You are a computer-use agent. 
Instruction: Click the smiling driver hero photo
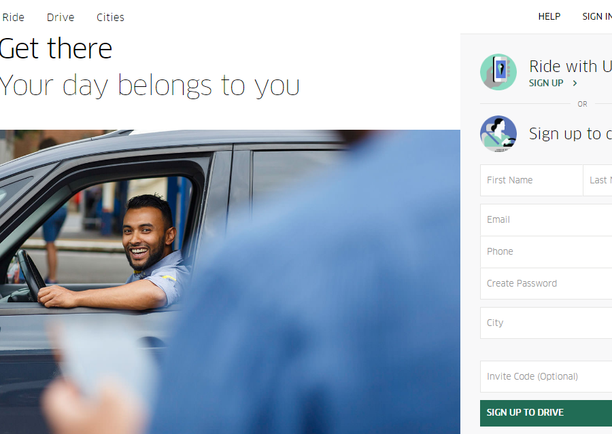[230, 282]
